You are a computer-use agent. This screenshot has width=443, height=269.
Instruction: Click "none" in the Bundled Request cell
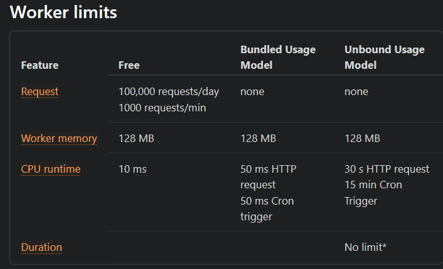coord(252,91)
